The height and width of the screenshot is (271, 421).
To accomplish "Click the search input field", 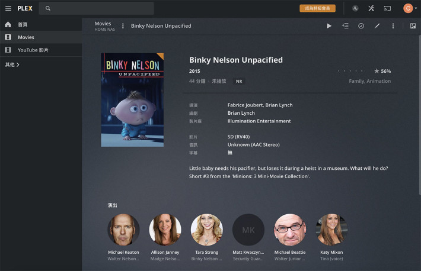I will pos(97,8).
